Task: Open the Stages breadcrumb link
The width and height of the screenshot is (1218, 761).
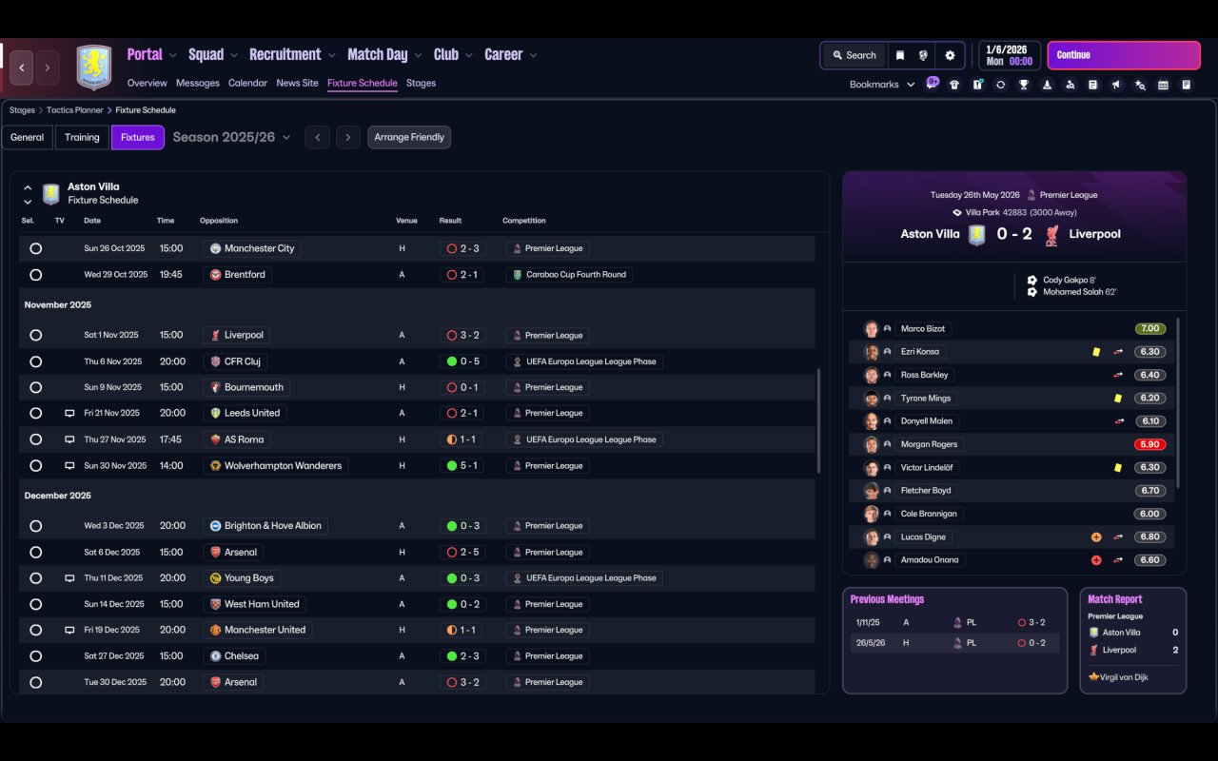Action: [22, 110]
